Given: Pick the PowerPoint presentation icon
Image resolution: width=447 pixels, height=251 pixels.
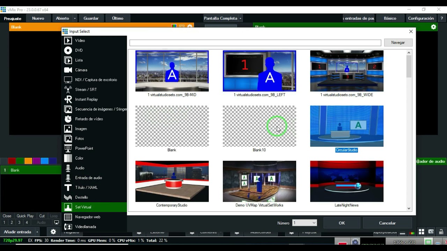Looking at the screenshot, I should [68, 148].
